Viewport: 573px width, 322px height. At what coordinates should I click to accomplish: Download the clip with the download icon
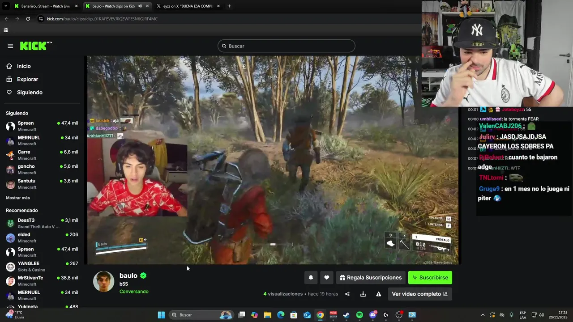pyautogui.click(x=363, y=294)
